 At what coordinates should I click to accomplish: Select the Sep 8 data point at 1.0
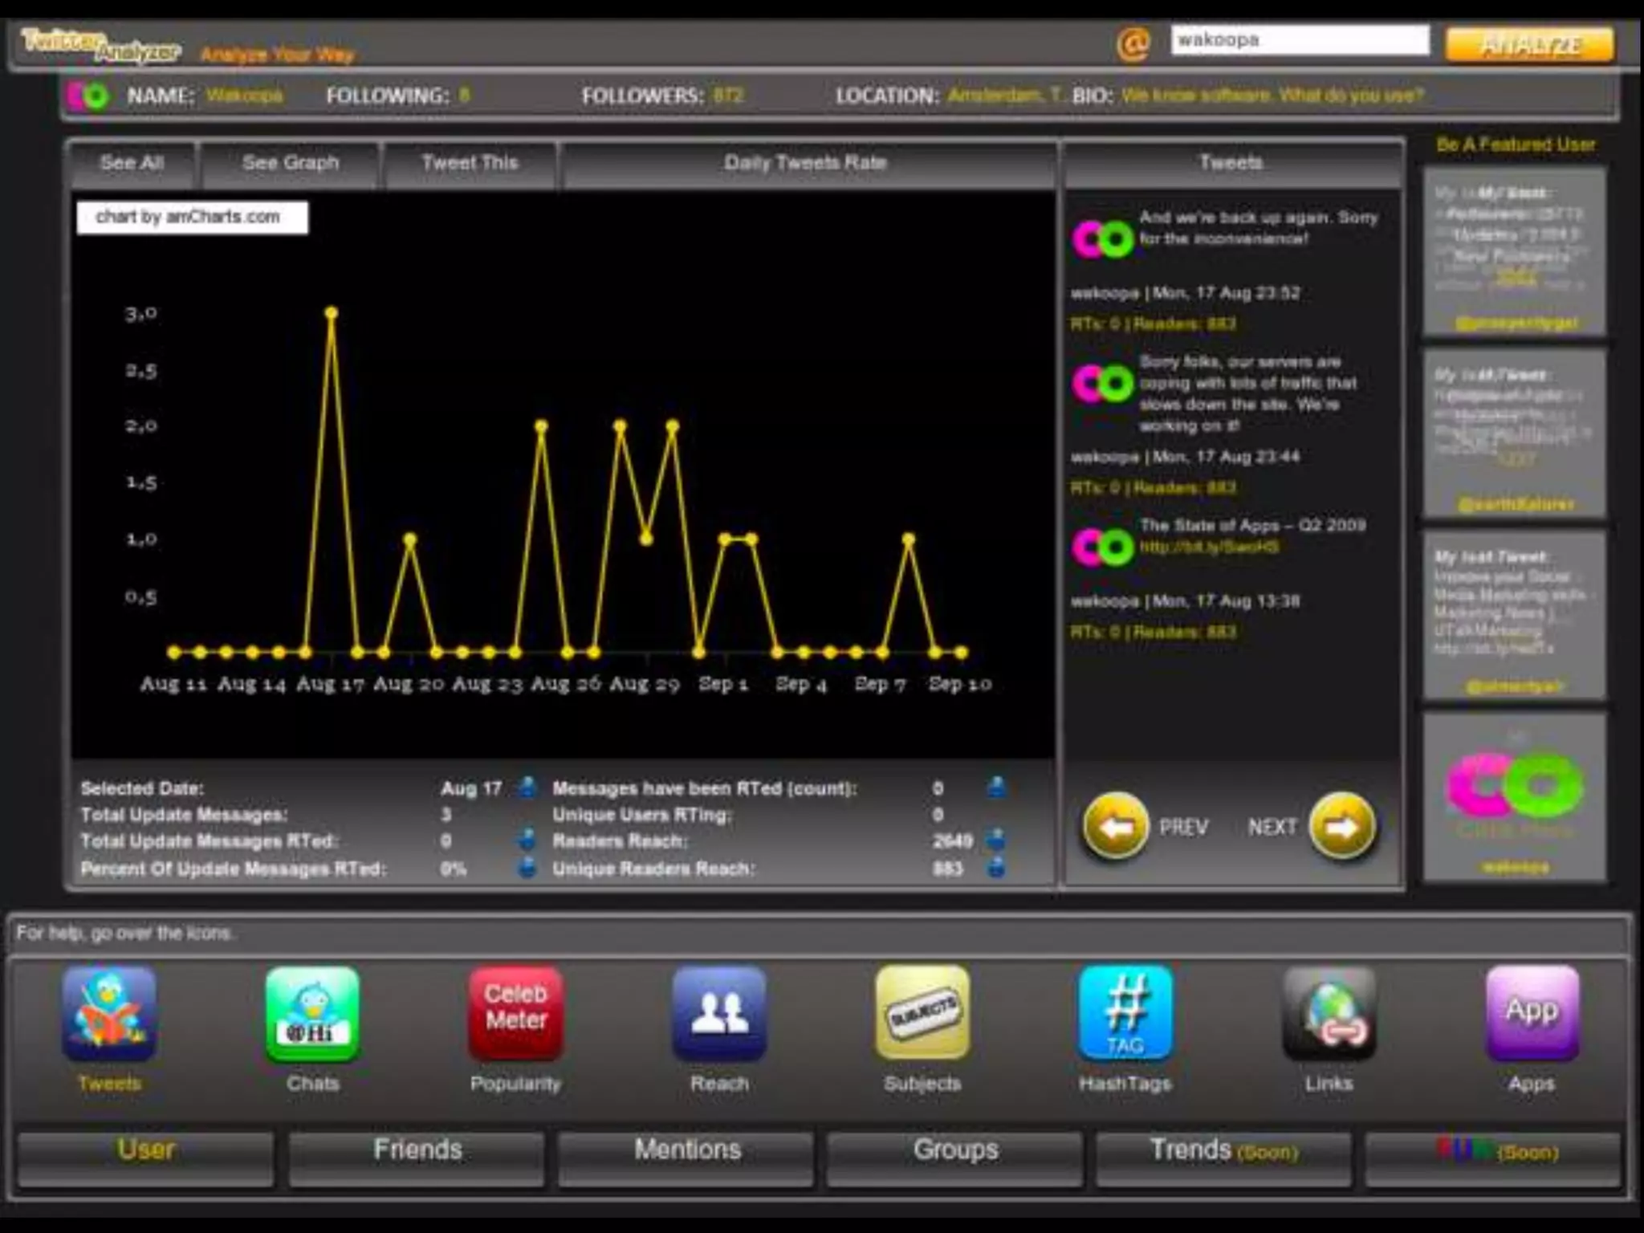(908, 539)
